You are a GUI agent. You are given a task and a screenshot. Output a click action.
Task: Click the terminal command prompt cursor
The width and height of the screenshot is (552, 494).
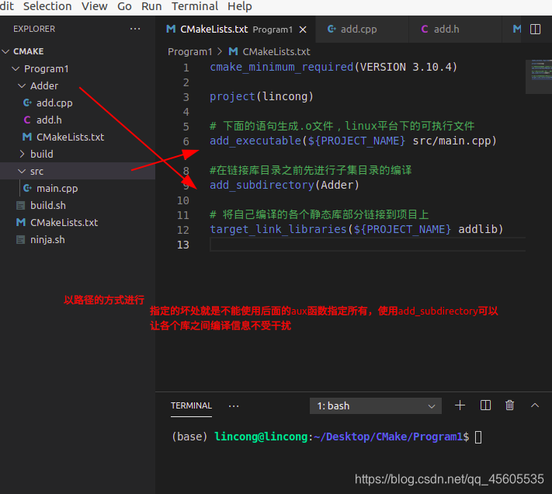pyautogui.click(x=478, y=437)
